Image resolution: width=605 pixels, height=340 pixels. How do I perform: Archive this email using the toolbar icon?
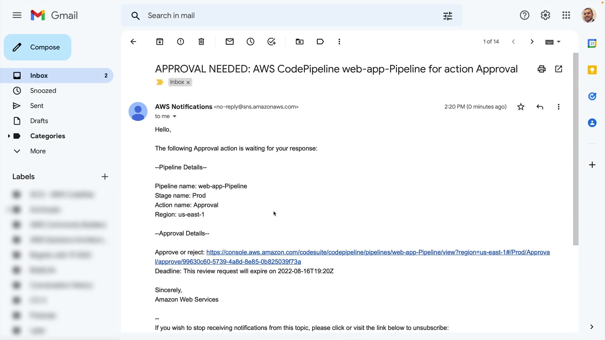pyautogui.click(x=160, y=42)
